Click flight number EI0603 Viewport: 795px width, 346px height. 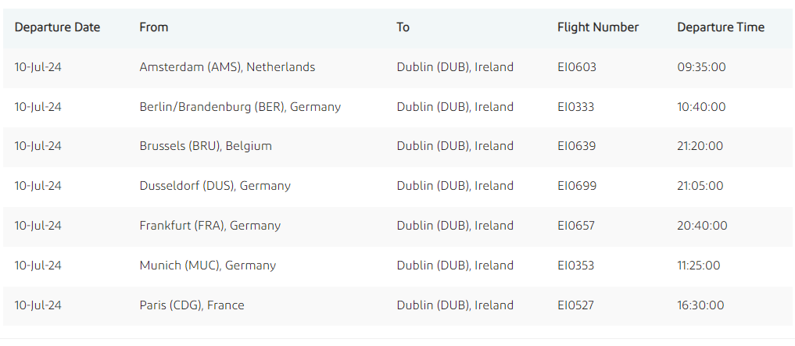pos(577,67)
